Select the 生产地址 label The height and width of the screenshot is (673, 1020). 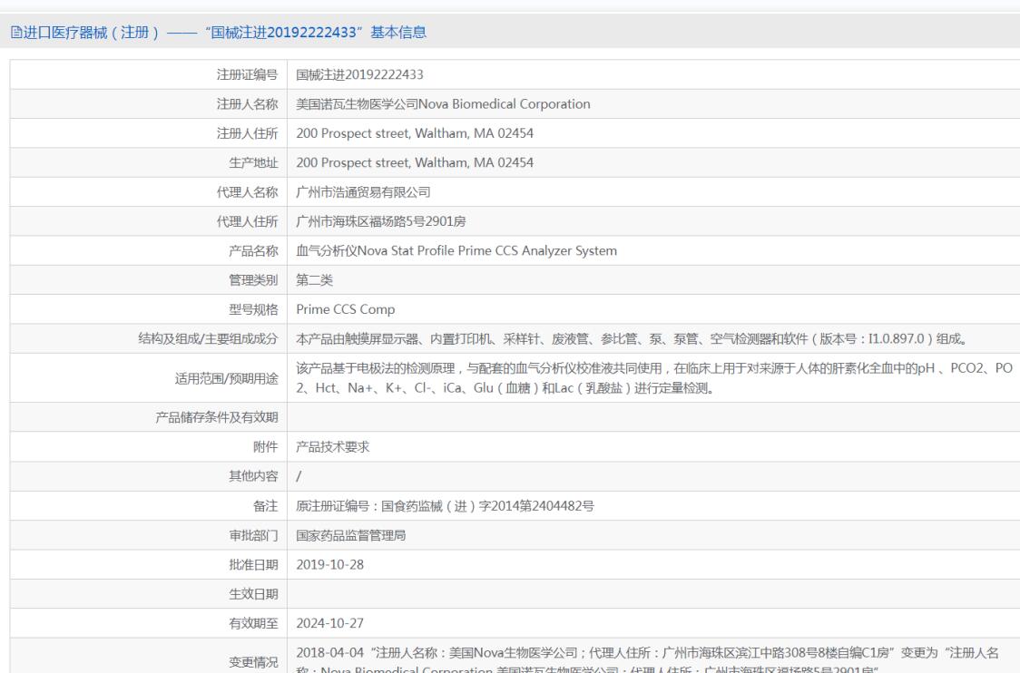click(253, 162)
